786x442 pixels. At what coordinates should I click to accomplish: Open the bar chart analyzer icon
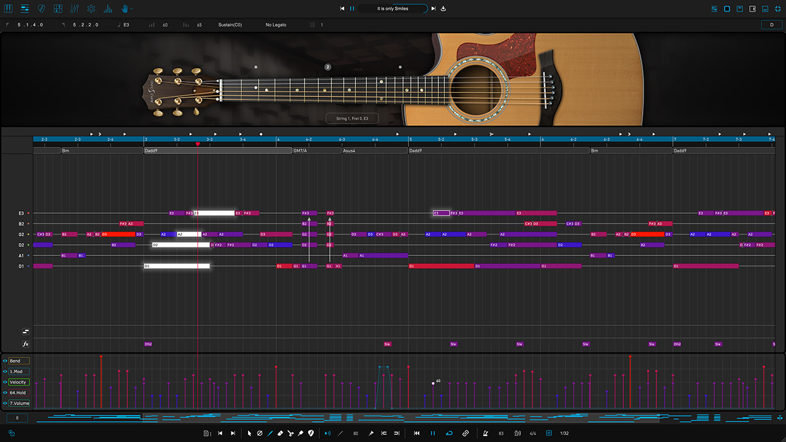pyautogui.click(x=108, y=9)
